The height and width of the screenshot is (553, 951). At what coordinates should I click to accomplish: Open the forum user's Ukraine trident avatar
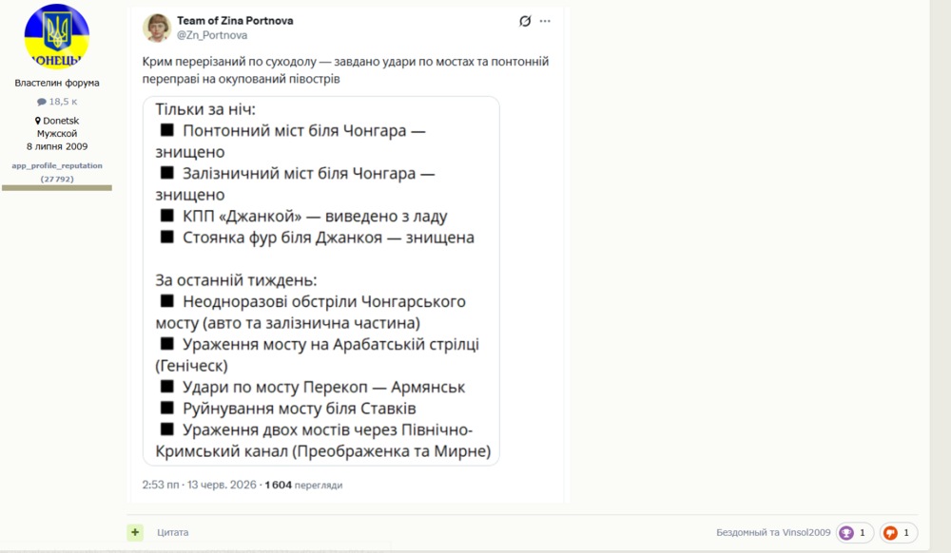[x=57, y=36]
